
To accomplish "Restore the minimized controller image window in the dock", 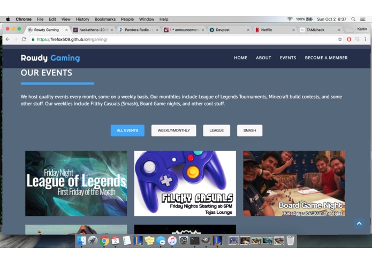I will click(x=233, y=241).
